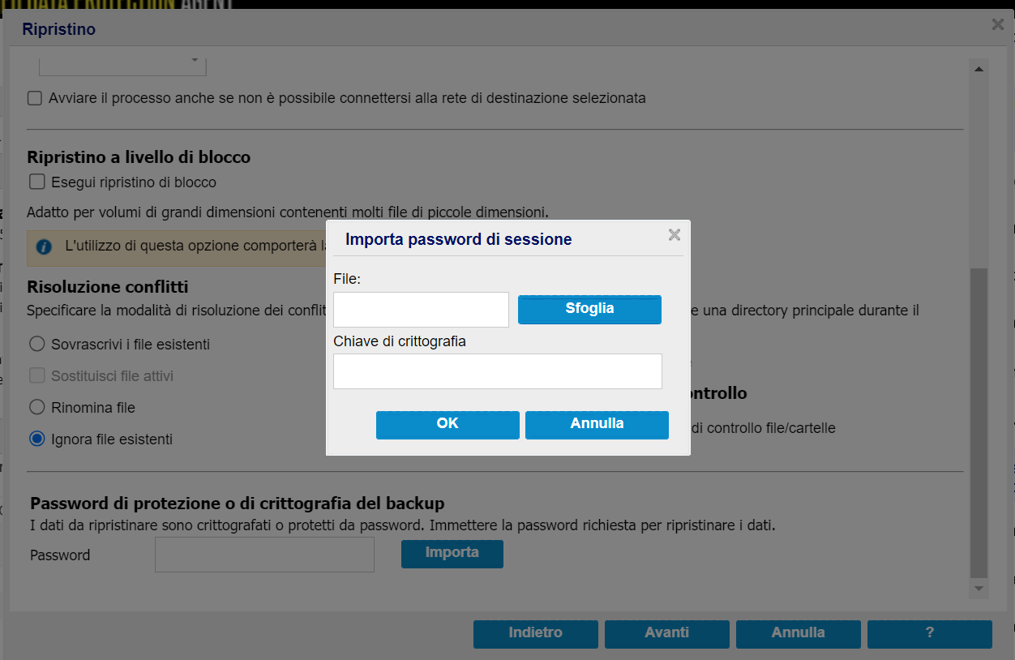Viewport: 1015px width, 660px height.
Task: Tick the Sostituisci file attivi checkbox
Action: 36,375
